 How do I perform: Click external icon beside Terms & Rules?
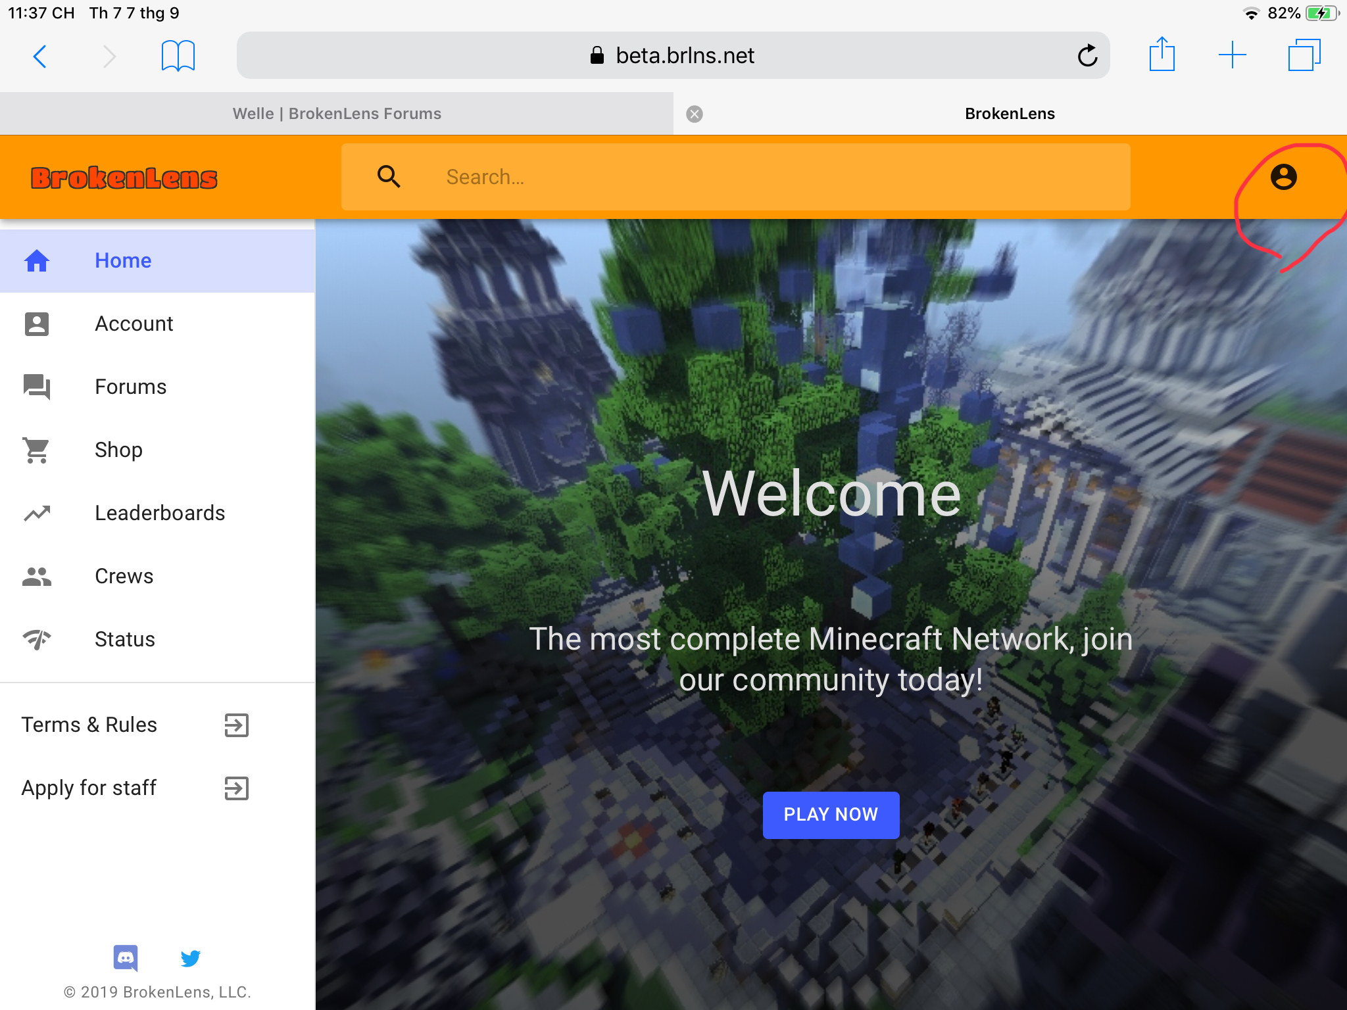[236, 725]
